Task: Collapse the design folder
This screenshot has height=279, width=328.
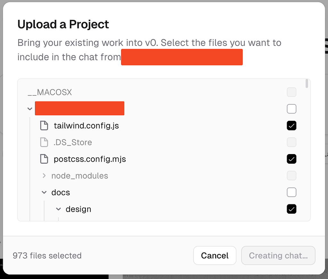Action: [x=58, y=209]
